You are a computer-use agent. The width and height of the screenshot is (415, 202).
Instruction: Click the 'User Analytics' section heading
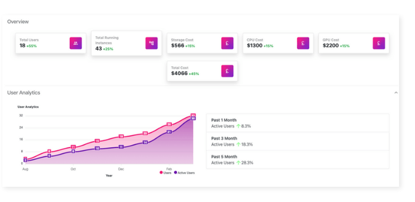[24, 93]
